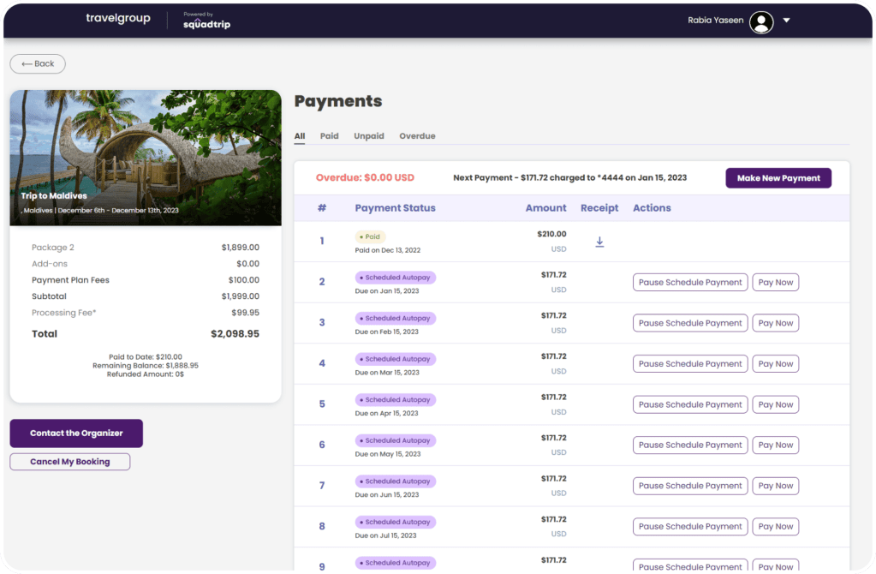Click Contact the Organizer button

coord(76,433)
